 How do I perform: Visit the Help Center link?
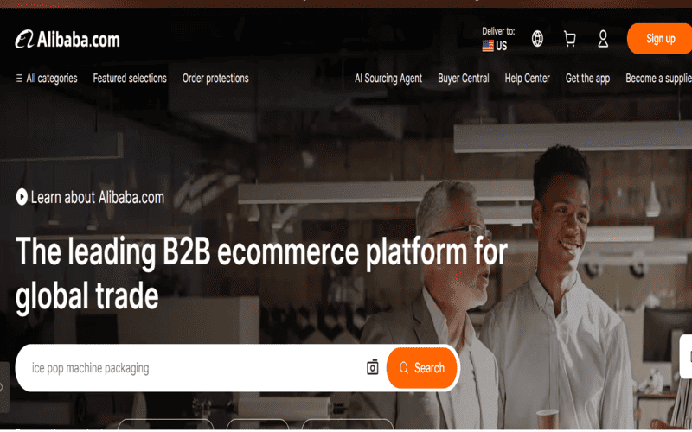coord(527,79)
